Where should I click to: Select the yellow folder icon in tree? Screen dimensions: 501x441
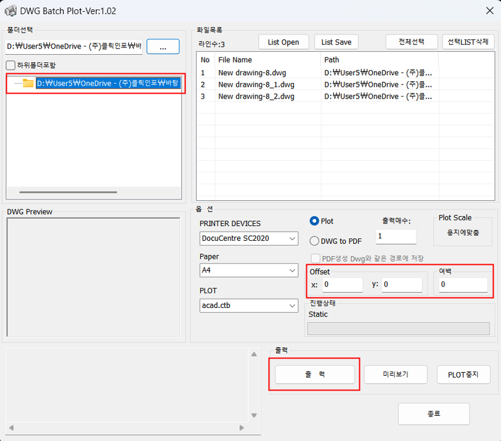28,83
